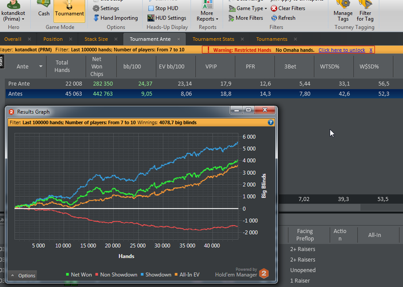The height and width of the screenshot is (287, 403).
Task: Refresh the report data
Action: pos(283,18)
